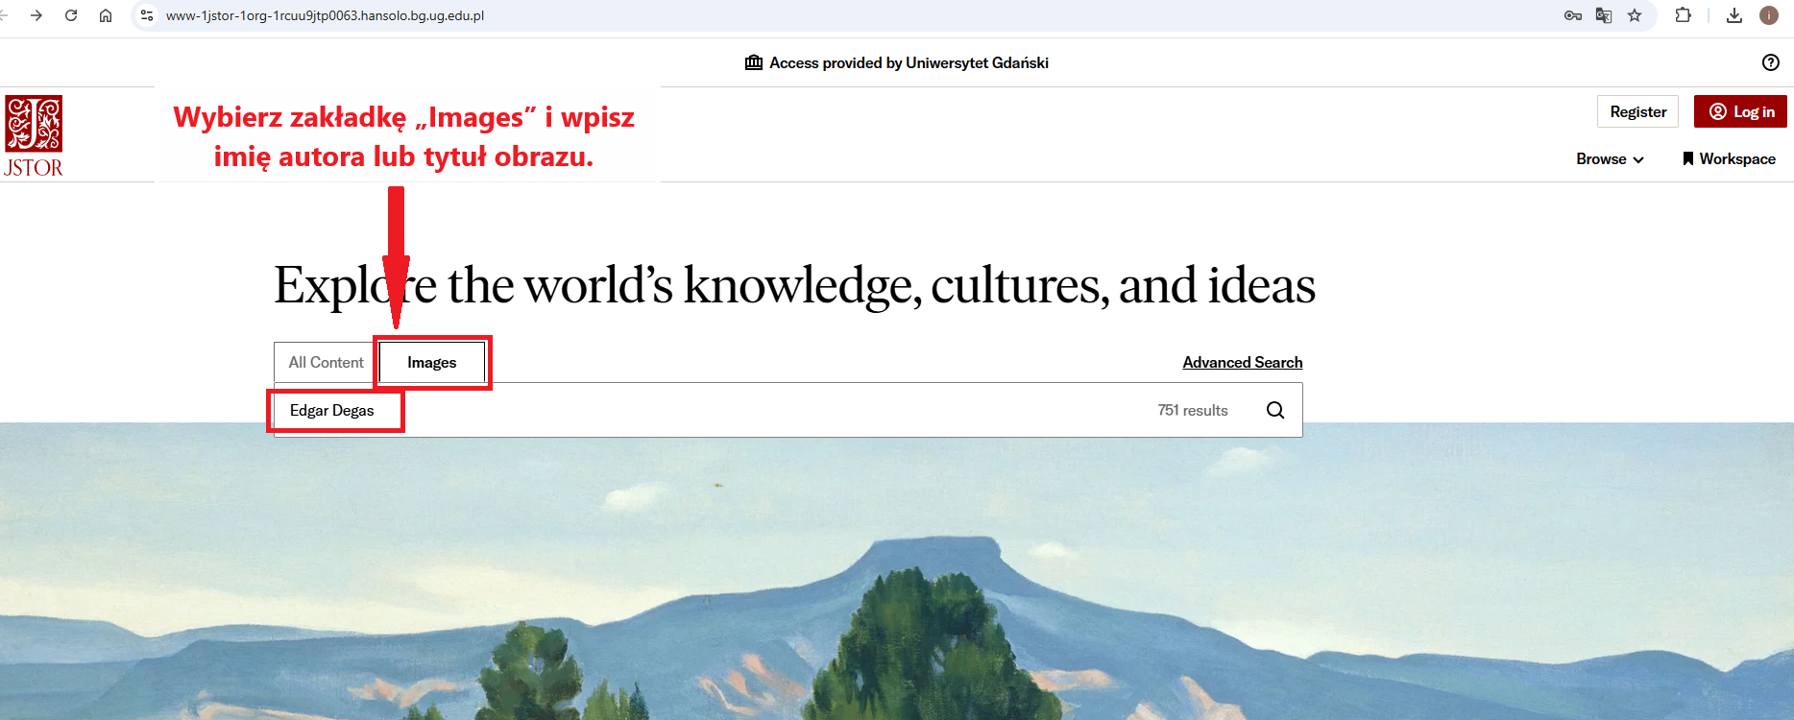The height and width of the screenshot is (720, 1794).
Task: Show browser downloads
Action: coord(1734,15)
